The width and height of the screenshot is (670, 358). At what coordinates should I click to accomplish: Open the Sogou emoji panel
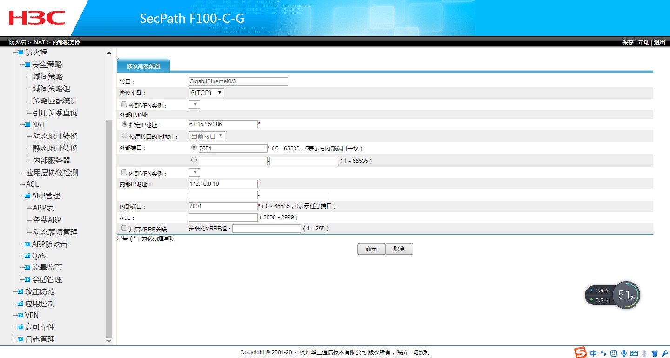coord(614,353)
